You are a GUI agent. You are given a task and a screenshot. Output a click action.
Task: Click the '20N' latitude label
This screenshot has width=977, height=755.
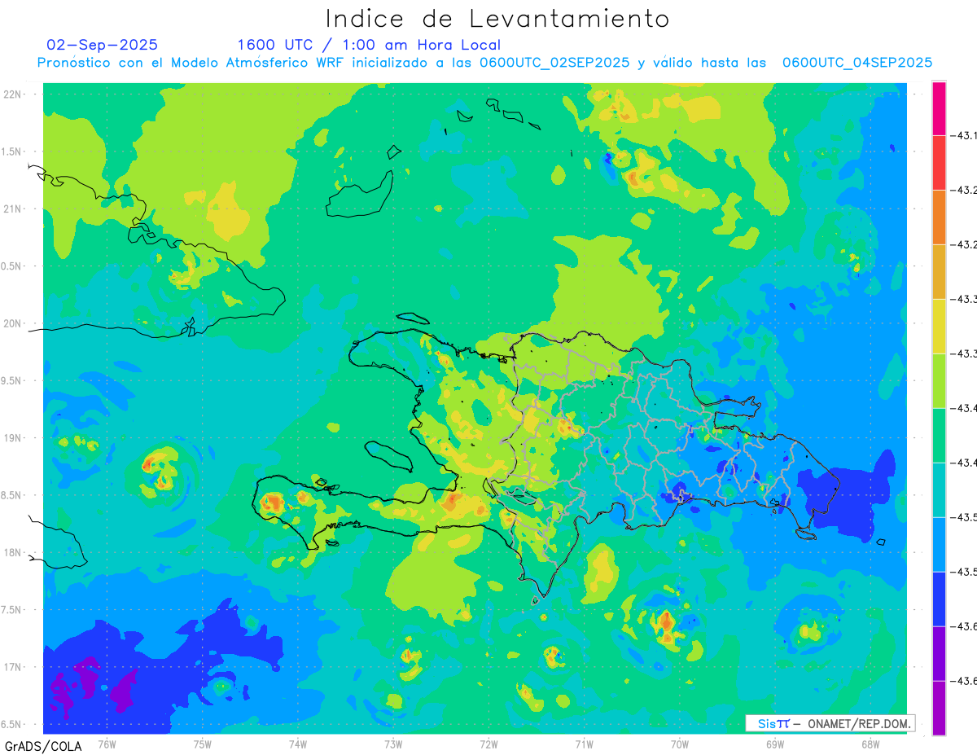(x=14, y=323)
